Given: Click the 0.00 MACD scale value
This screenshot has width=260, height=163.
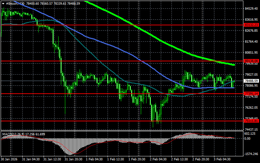Looking at the screenshot, I should [x=247, y=139].
